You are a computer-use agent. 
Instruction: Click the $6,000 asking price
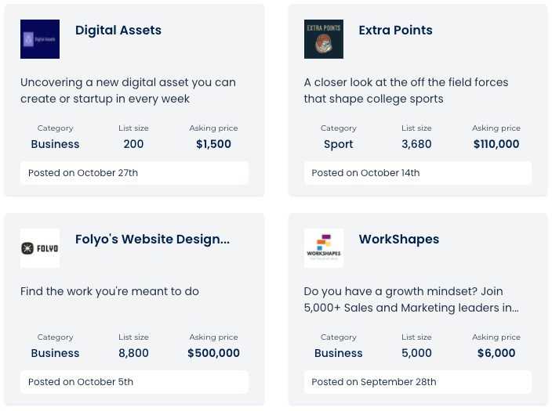(496, 353)
